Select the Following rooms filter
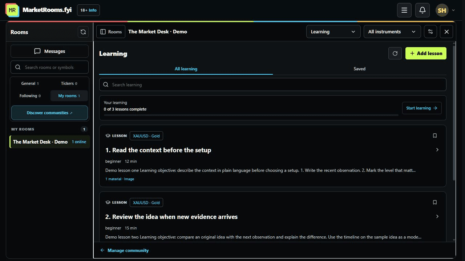The width and height of the screenshot is (465, 261). tap(30, 96)
